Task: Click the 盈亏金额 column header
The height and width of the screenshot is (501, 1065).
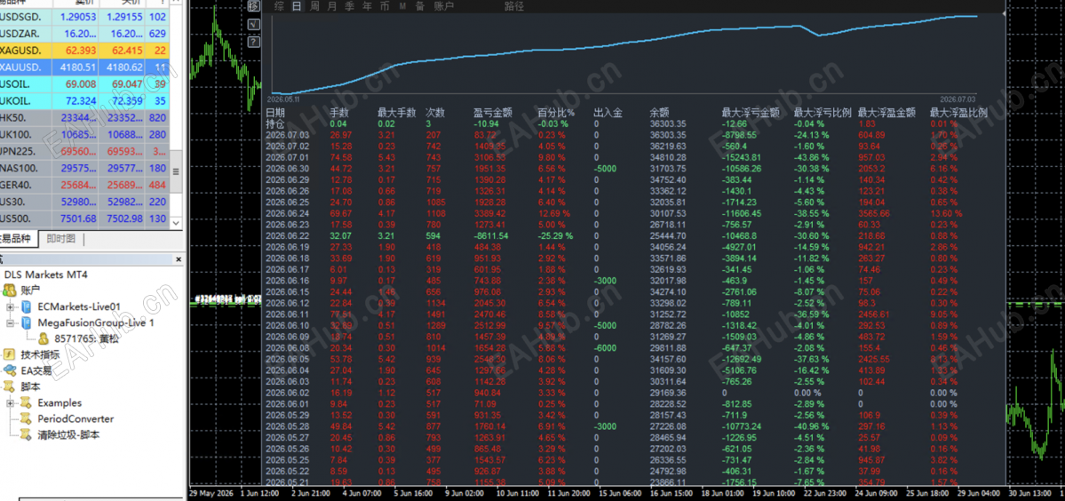Action: (x=492, y=113)
